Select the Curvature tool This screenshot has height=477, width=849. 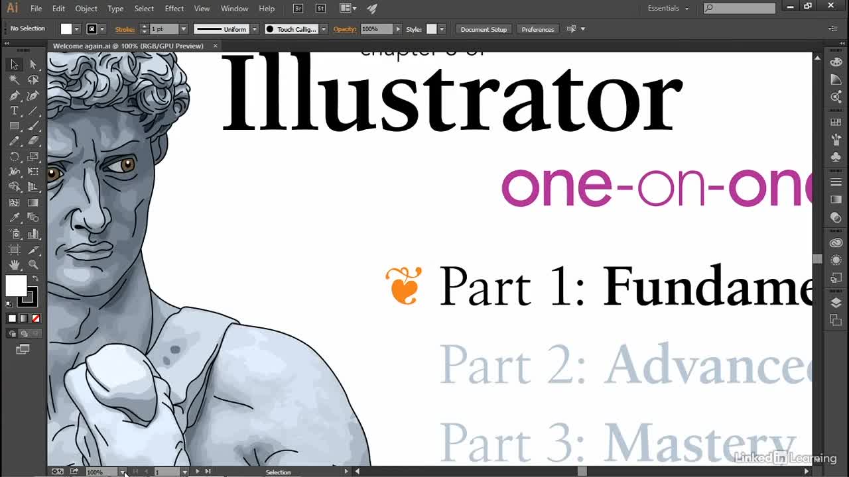pyautogui.click(x=33, y=95)
